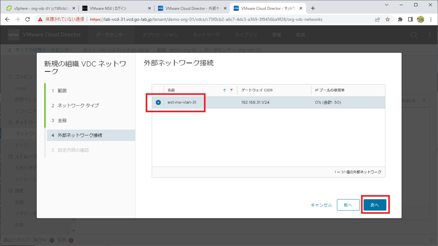This screenshot has width=438, height=246.
Task: Click the Cloud Director search icon
Action: click(414, 35)
